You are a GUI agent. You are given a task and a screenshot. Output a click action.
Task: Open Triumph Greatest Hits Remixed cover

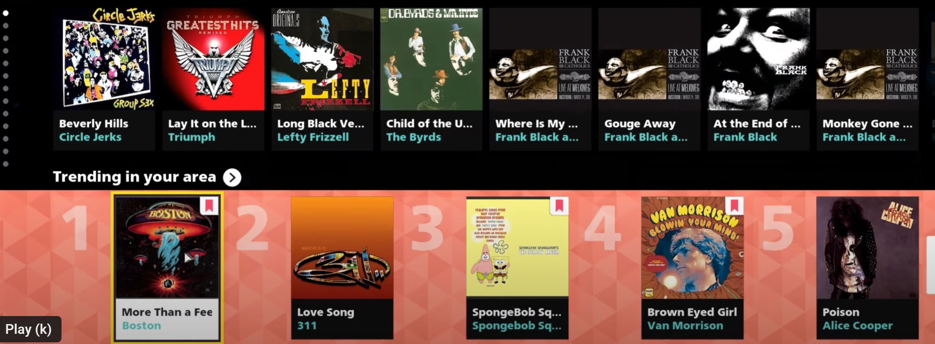(213, 59)
